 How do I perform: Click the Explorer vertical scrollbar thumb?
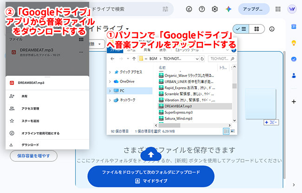click(x=234, y=86)
